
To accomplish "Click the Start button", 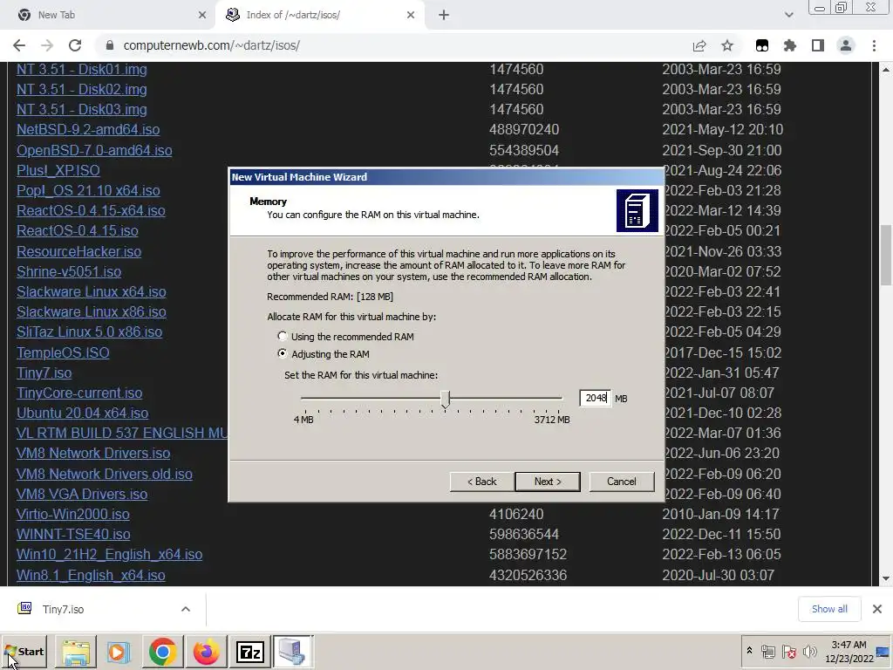I will 24,652.
